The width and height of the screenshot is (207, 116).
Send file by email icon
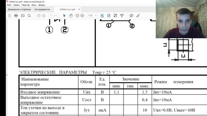coord(23,16)
